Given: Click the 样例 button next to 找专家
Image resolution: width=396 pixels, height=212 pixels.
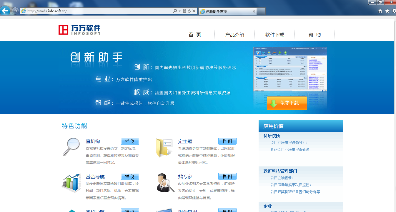Looking at the screenshot, I should click(227, 177).
